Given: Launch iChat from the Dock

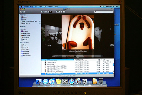Looking at the screenshot, I should (x=45, y=81).
